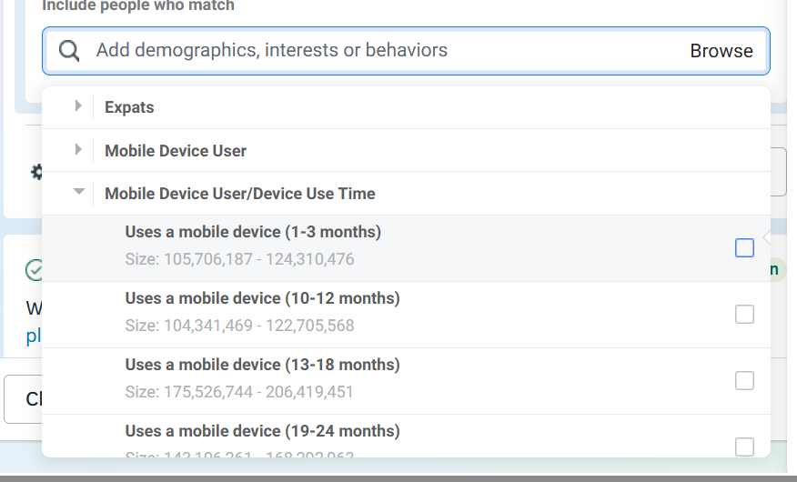Click the Mobile Device User/Device Use Time heading
Image resolution: width=797 pixels, height=482 pixels.
pyautogui.click(x=240, y=194)
